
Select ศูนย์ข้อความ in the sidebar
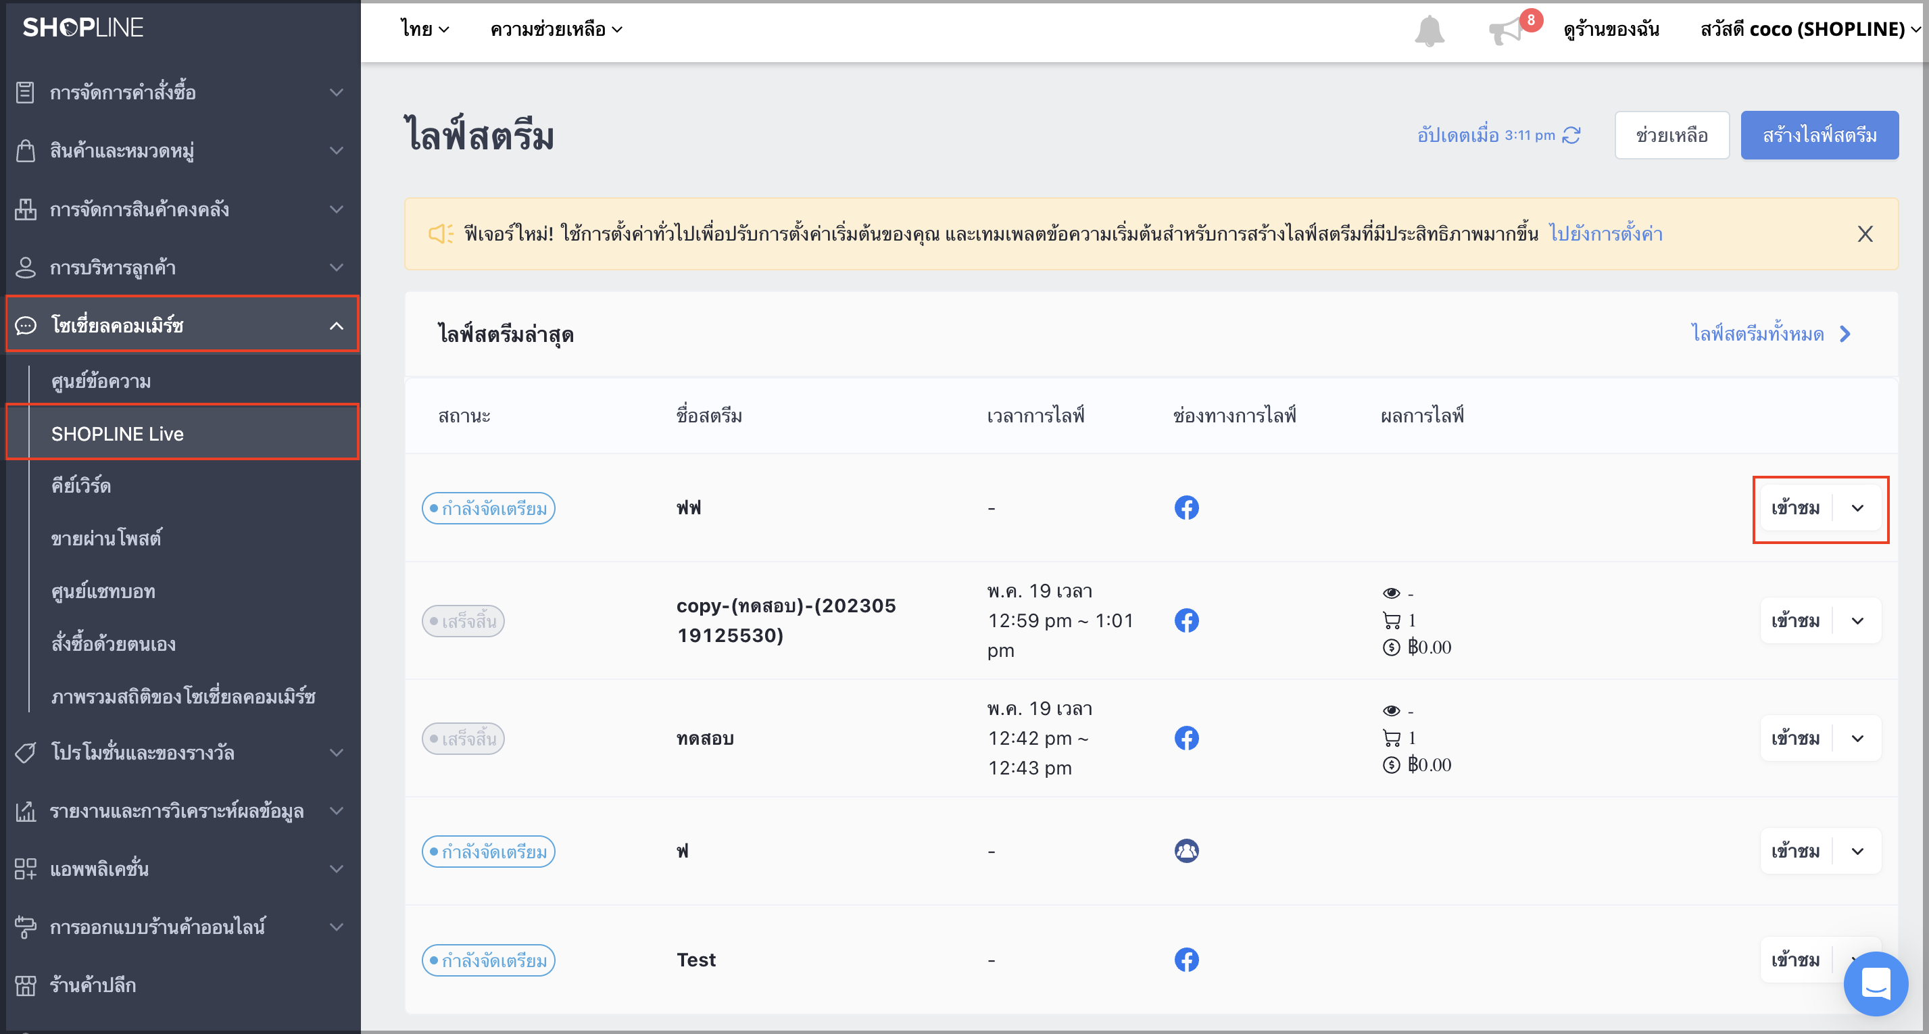click(101, 381)
